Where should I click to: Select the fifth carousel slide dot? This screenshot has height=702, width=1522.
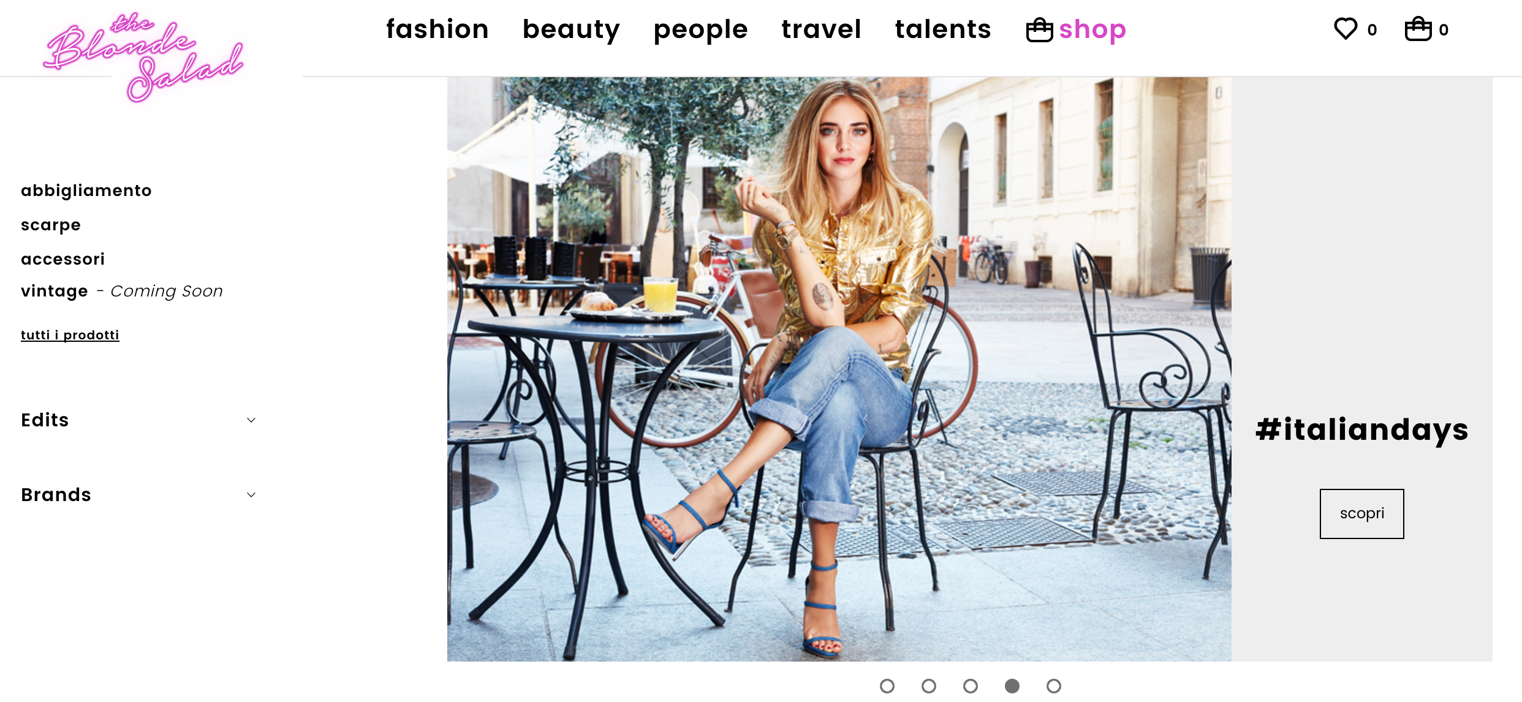click(x=1054, y=686)
